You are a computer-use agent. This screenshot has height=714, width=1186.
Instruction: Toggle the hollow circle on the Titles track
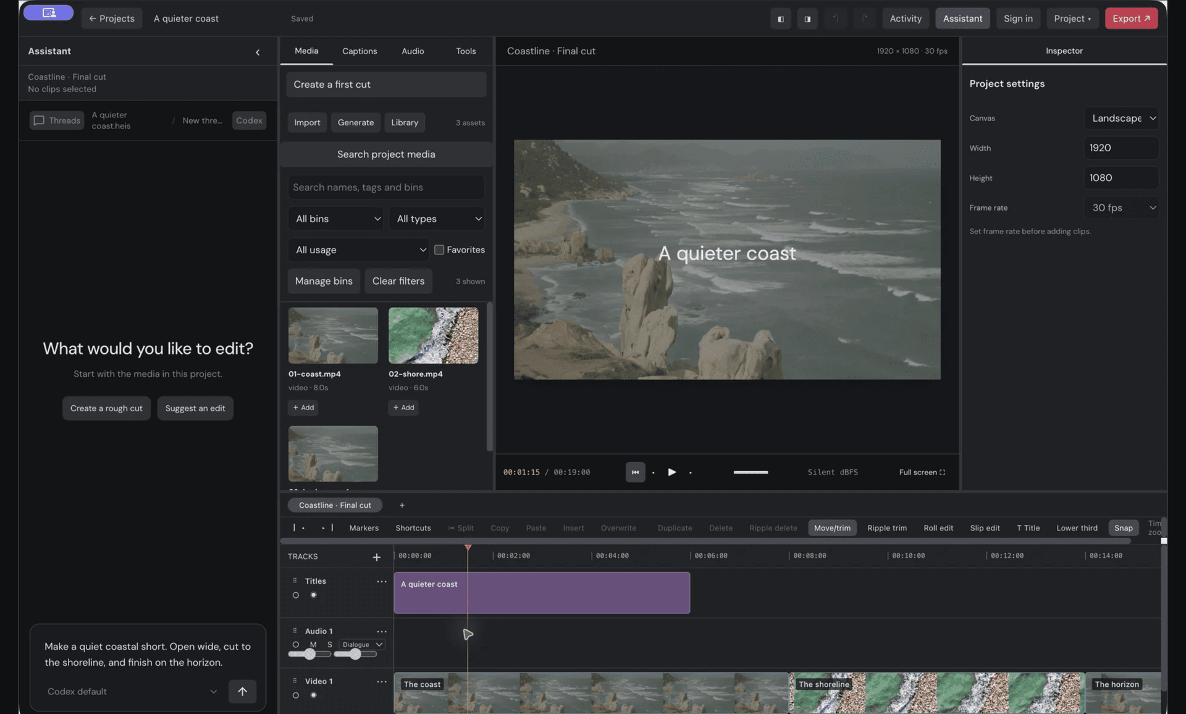tap(296, 595)
